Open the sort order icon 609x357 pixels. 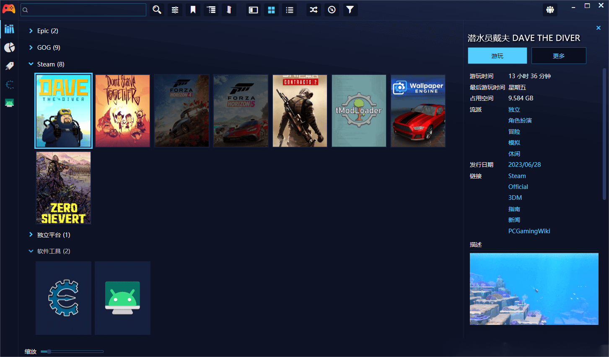(x=229, y=10)
